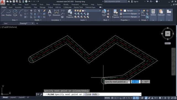Expand the Properties panel

[x=125, y=20]
